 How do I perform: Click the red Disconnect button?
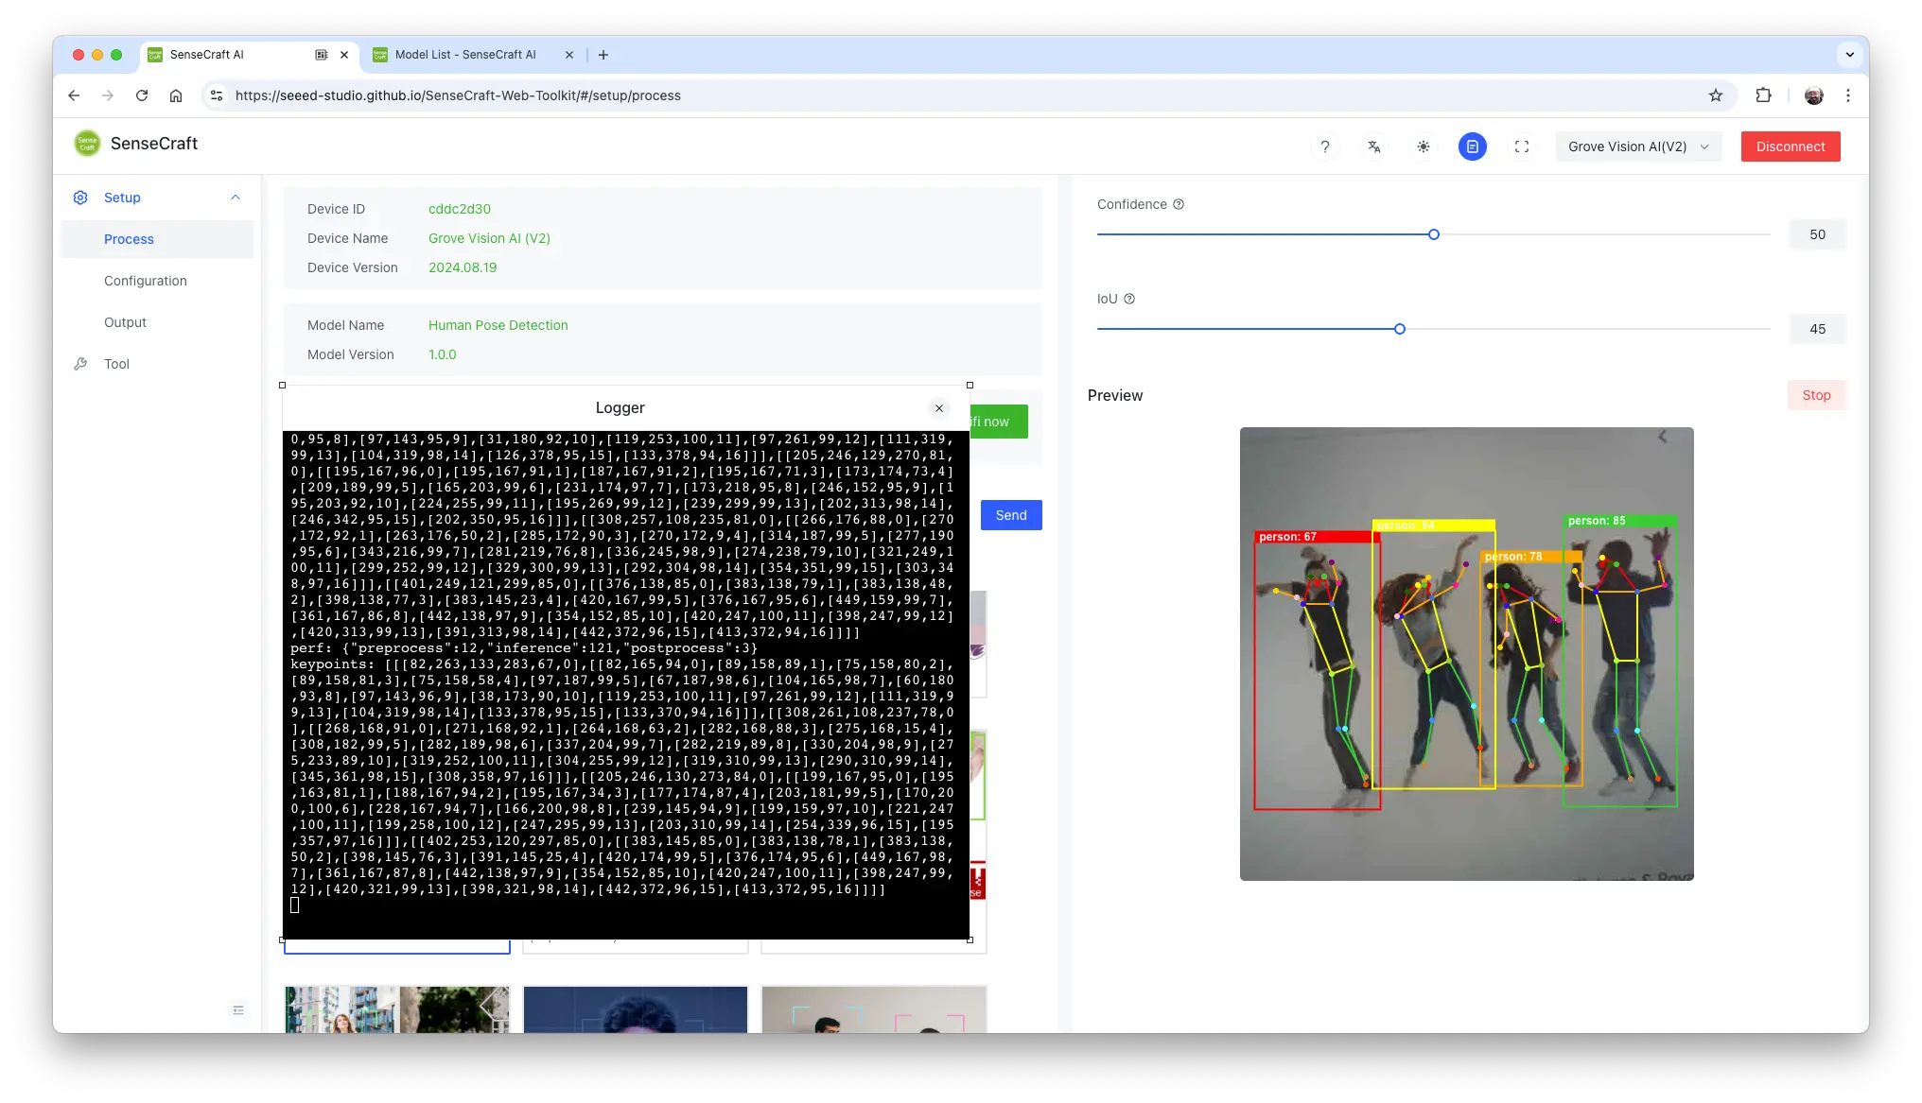point(1790,146)
